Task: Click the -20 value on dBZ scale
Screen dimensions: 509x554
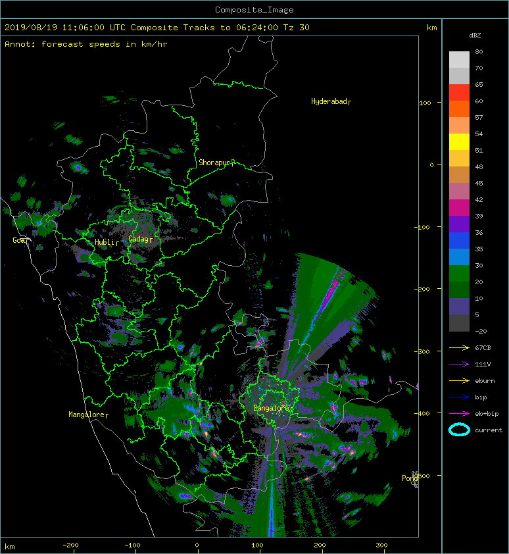Action: pyautogui.click(x=481, y=332)
